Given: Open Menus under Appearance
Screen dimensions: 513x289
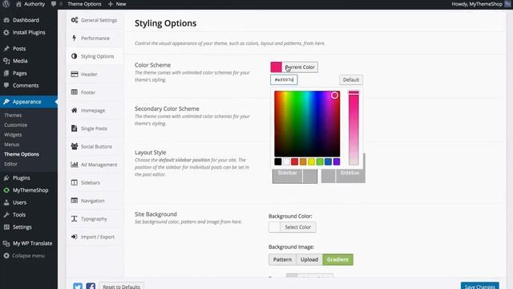Looking at the screenshot, I should tap(11, 144).
